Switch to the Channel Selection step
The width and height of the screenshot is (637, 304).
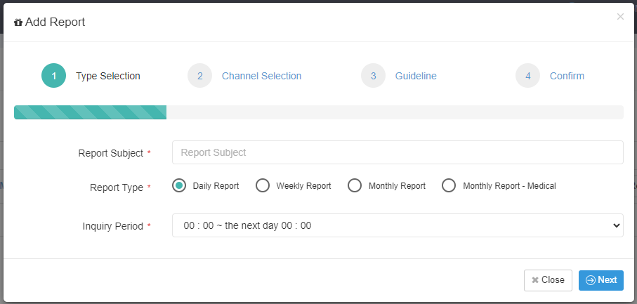[262, 76]
